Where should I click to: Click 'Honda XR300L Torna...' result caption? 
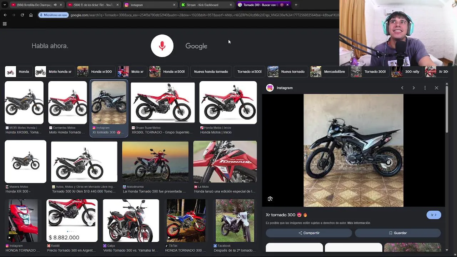pos(23,132)
